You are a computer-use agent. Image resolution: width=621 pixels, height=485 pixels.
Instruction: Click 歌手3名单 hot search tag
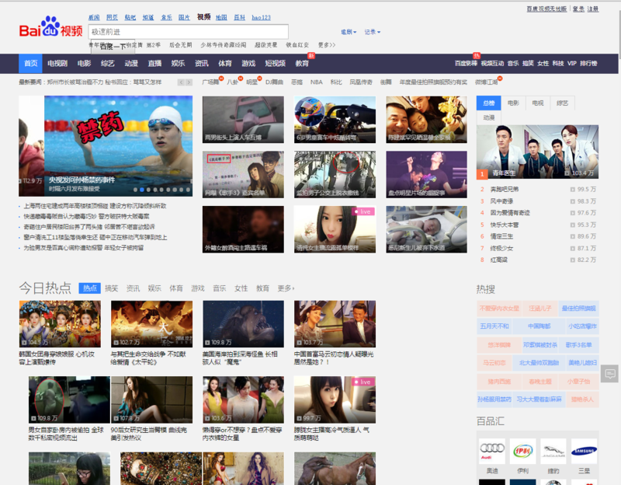[x=578, y=345]
